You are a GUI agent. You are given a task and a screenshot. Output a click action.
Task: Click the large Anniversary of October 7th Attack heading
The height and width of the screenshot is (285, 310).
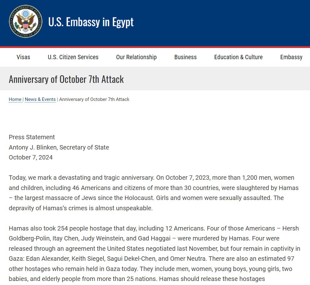pos(66,79)
